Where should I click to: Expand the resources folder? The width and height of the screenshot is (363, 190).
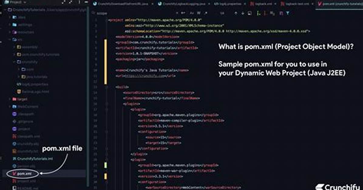10,32
